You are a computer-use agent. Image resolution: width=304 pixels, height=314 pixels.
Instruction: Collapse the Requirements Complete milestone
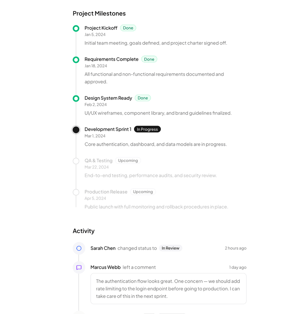coord(112,59)
